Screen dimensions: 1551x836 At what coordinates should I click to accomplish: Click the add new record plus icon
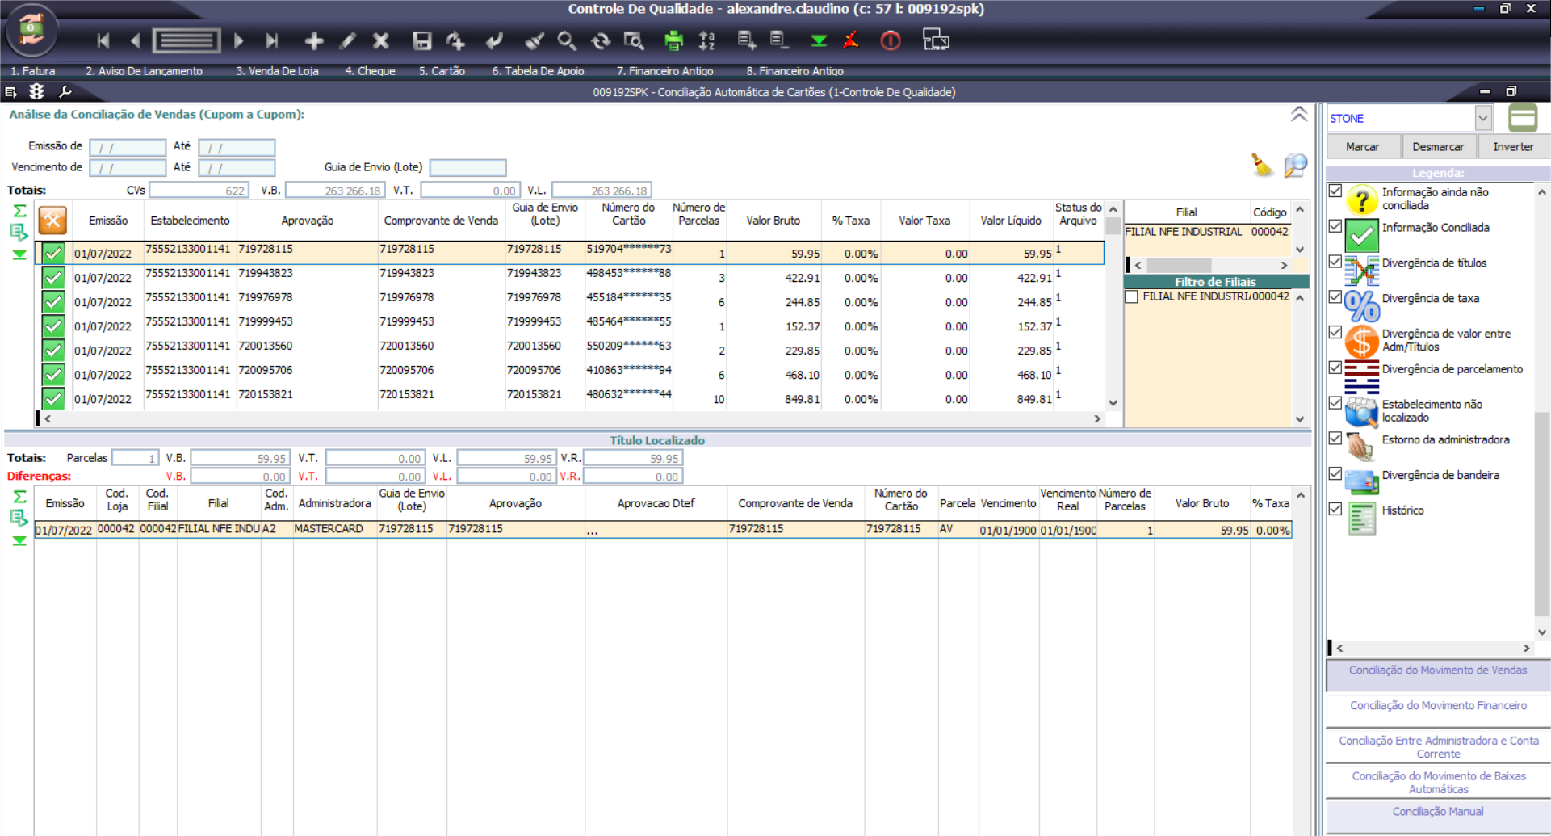313,40
